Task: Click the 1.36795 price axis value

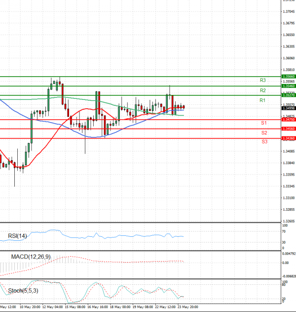Action: pos(289,23)
